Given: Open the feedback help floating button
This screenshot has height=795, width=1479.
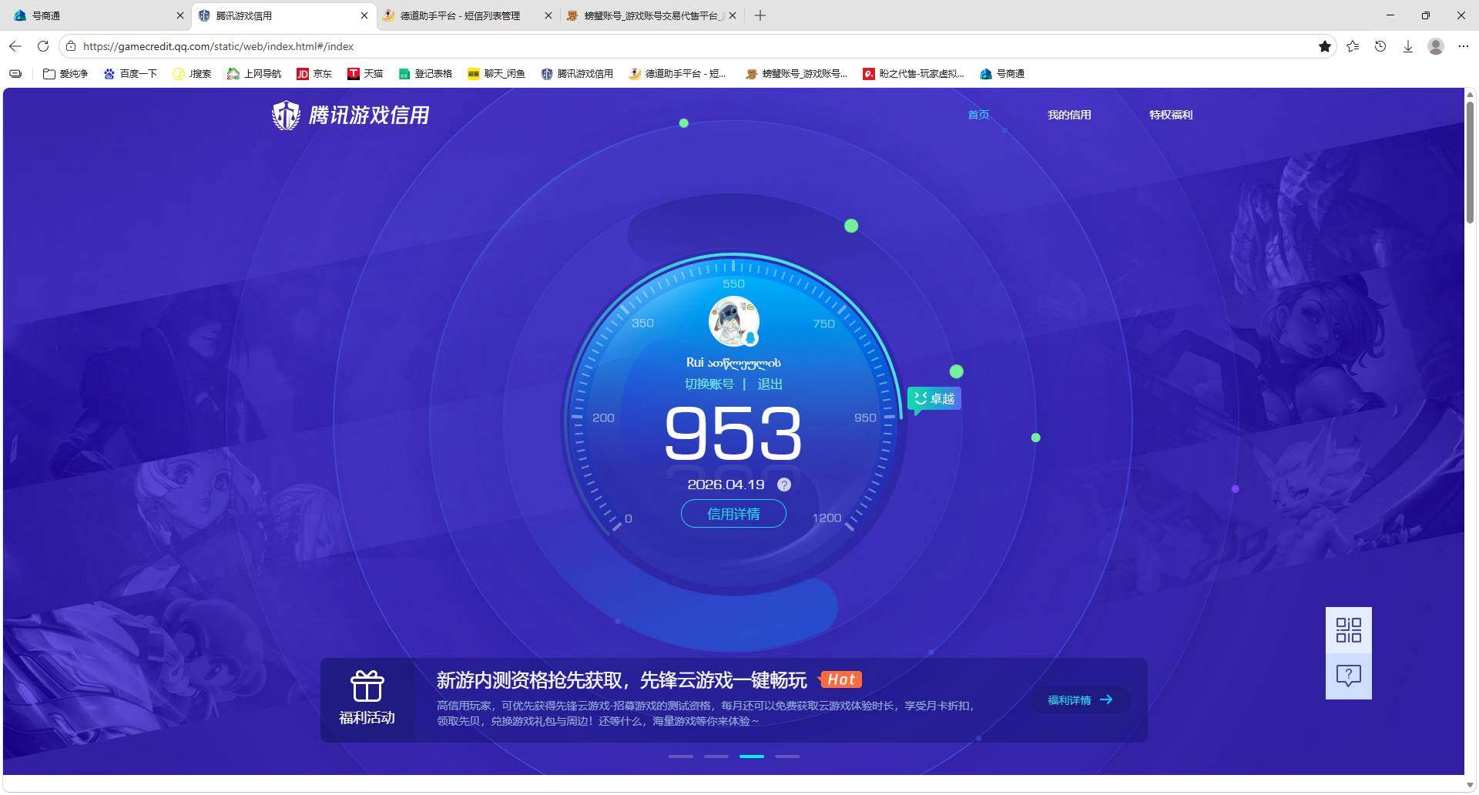Looking at the screenshot, I should [1349, 676].
